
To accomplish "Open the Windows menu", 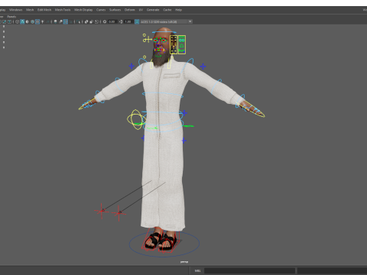I will click(15, 10).
